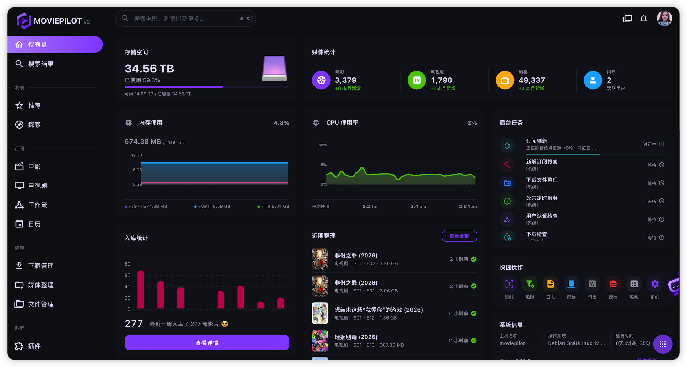Click the notification bell icon
The width and height of the screenshot is (687, 367).
[643, 19]
